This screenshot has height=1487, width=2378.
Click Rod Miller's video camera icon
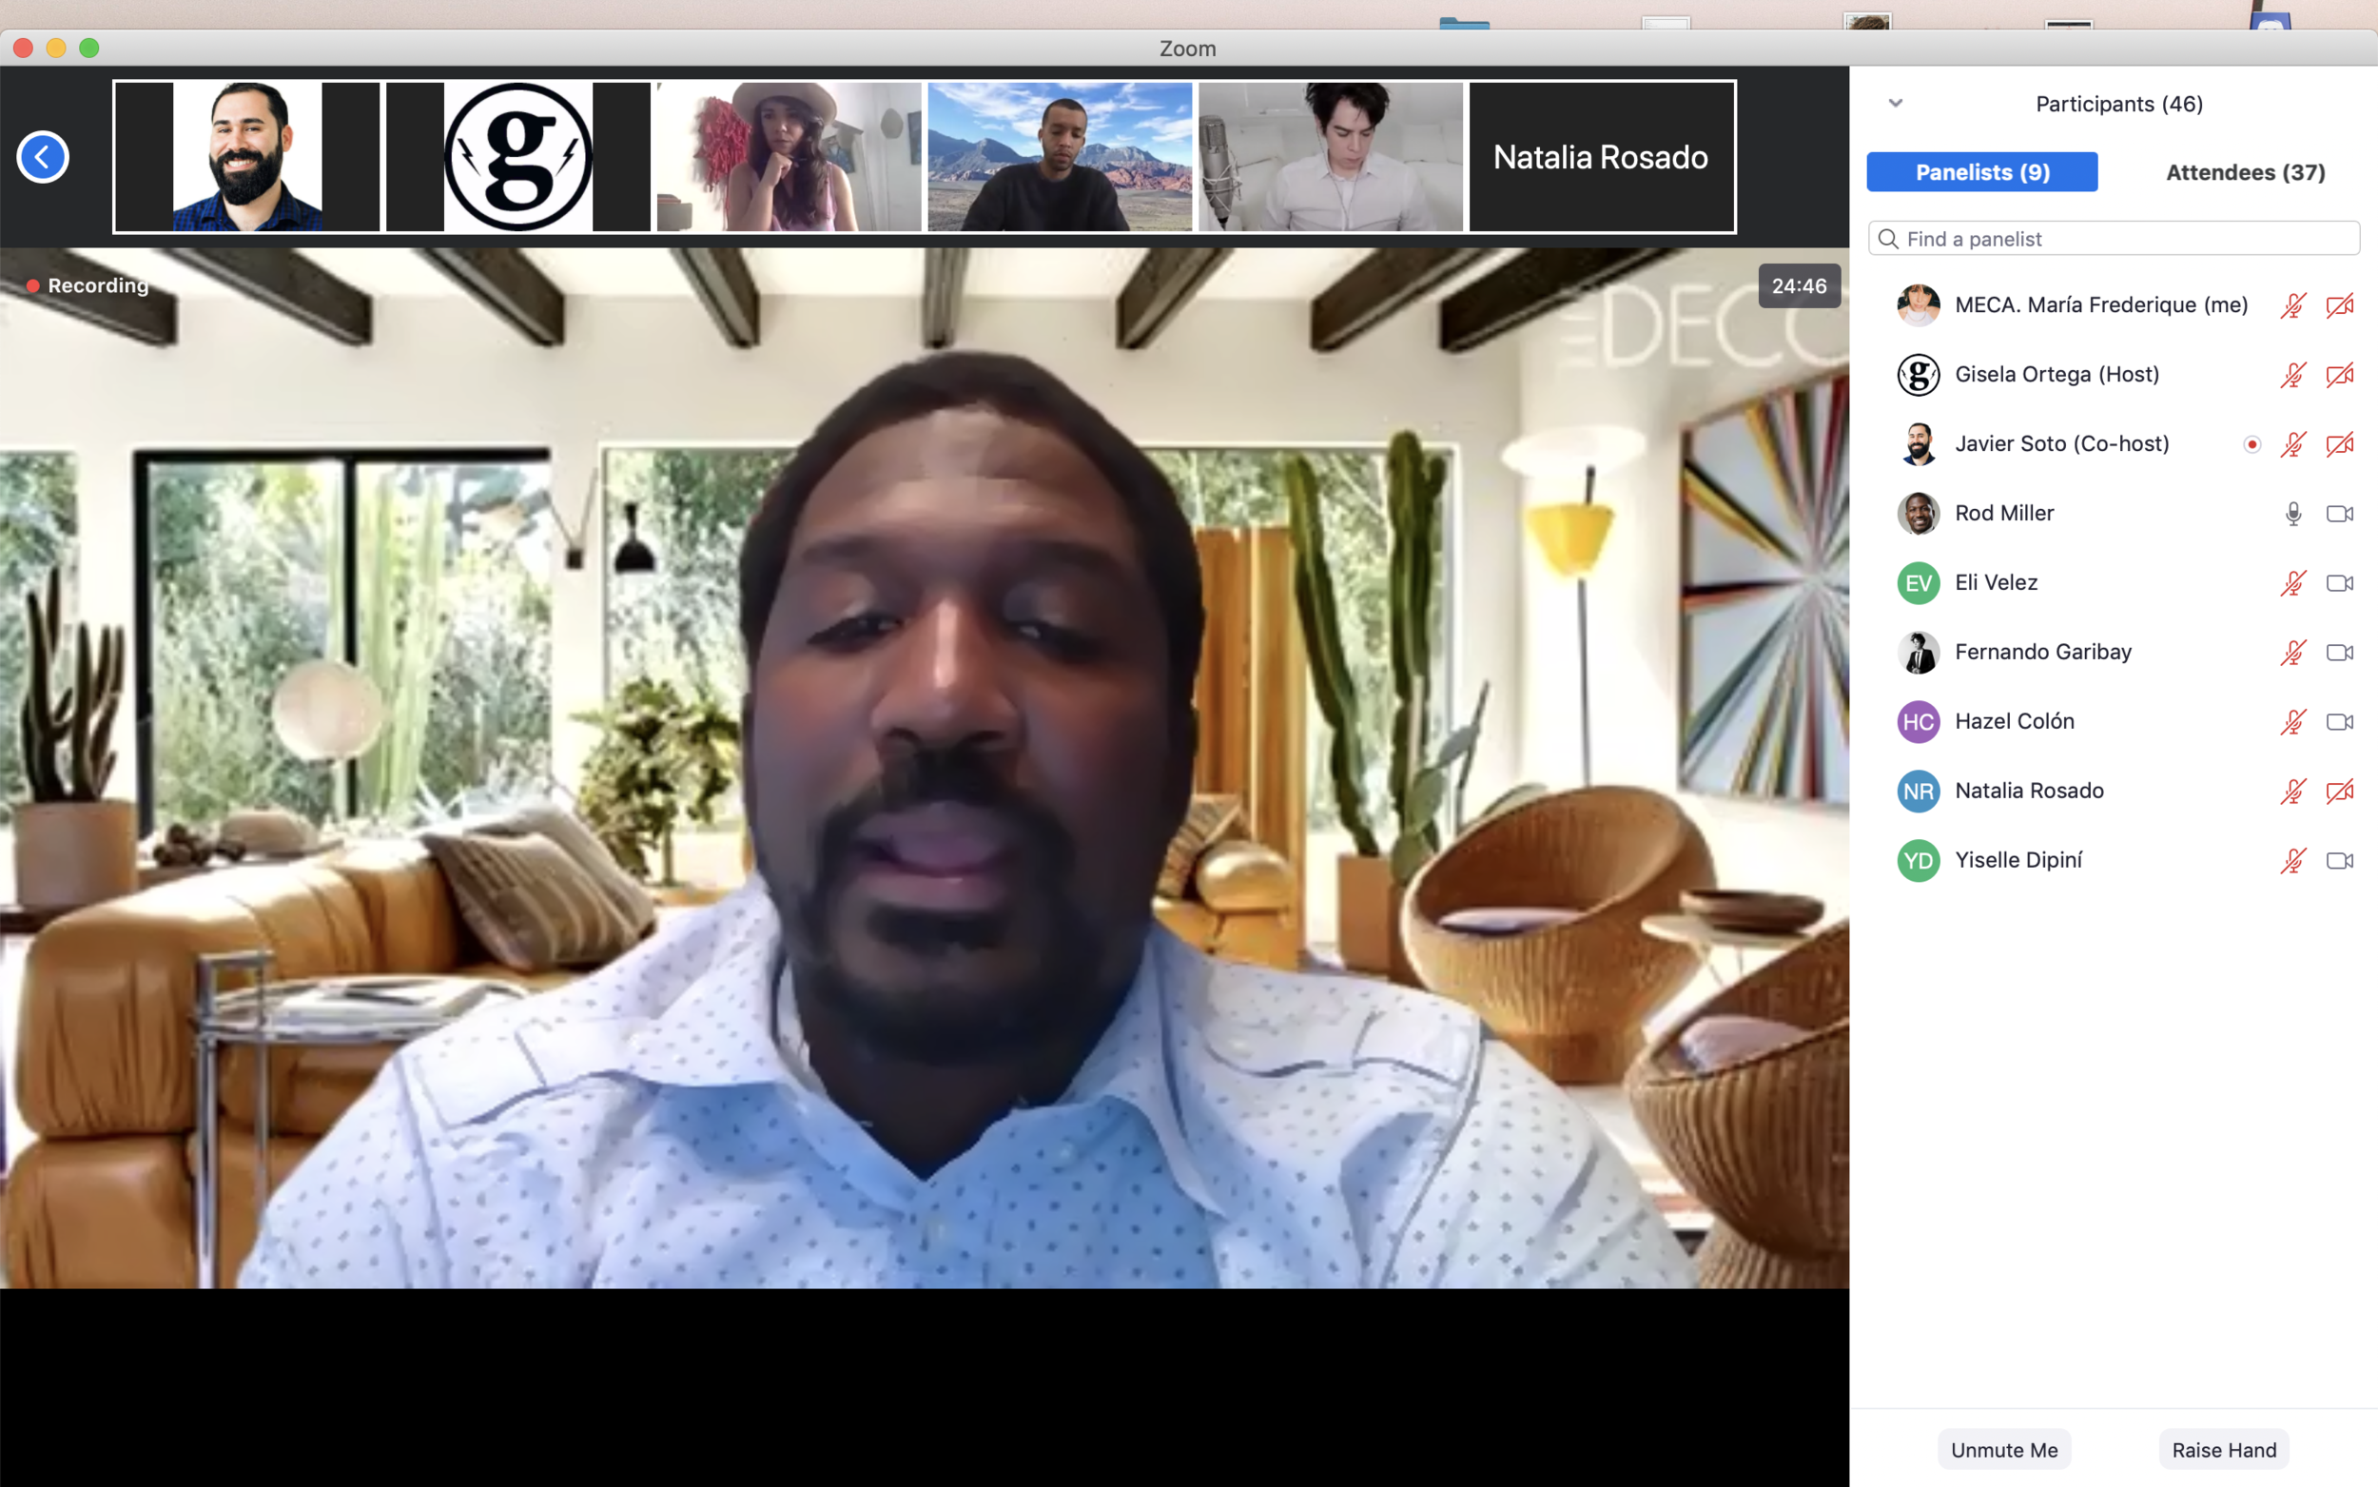point(2339,514)
